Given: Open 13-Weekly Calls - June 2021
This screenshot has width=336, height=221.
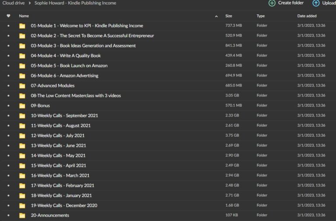Looking at the screenshot, I should point(58,145).
